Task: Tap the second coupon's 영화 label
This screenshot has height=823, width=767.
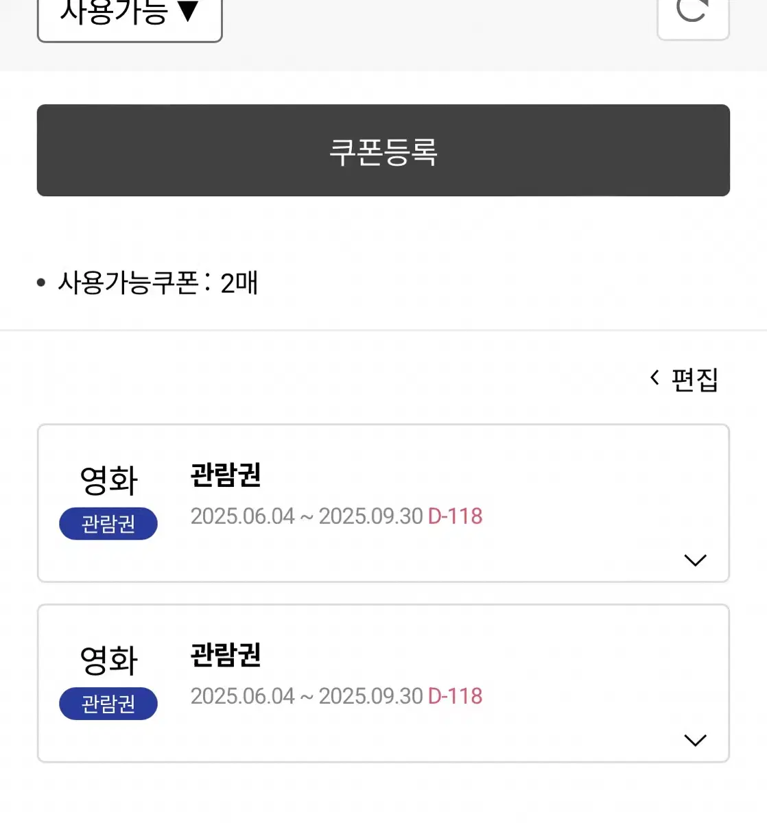Action: 109,660
